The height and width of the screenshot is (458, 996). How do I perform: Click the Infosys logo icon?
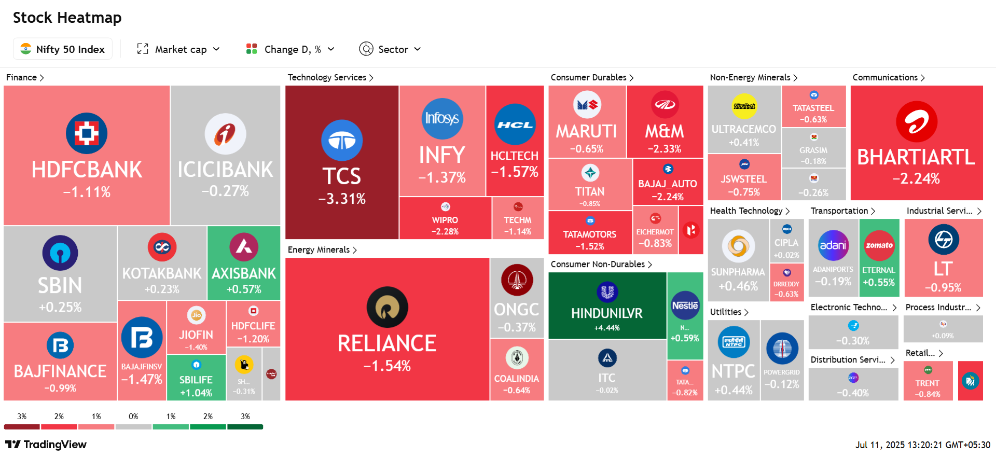coord(442,119)
